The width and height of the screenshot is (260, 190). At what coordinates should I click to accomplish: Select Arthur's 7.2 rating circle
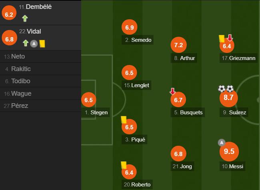178,45
